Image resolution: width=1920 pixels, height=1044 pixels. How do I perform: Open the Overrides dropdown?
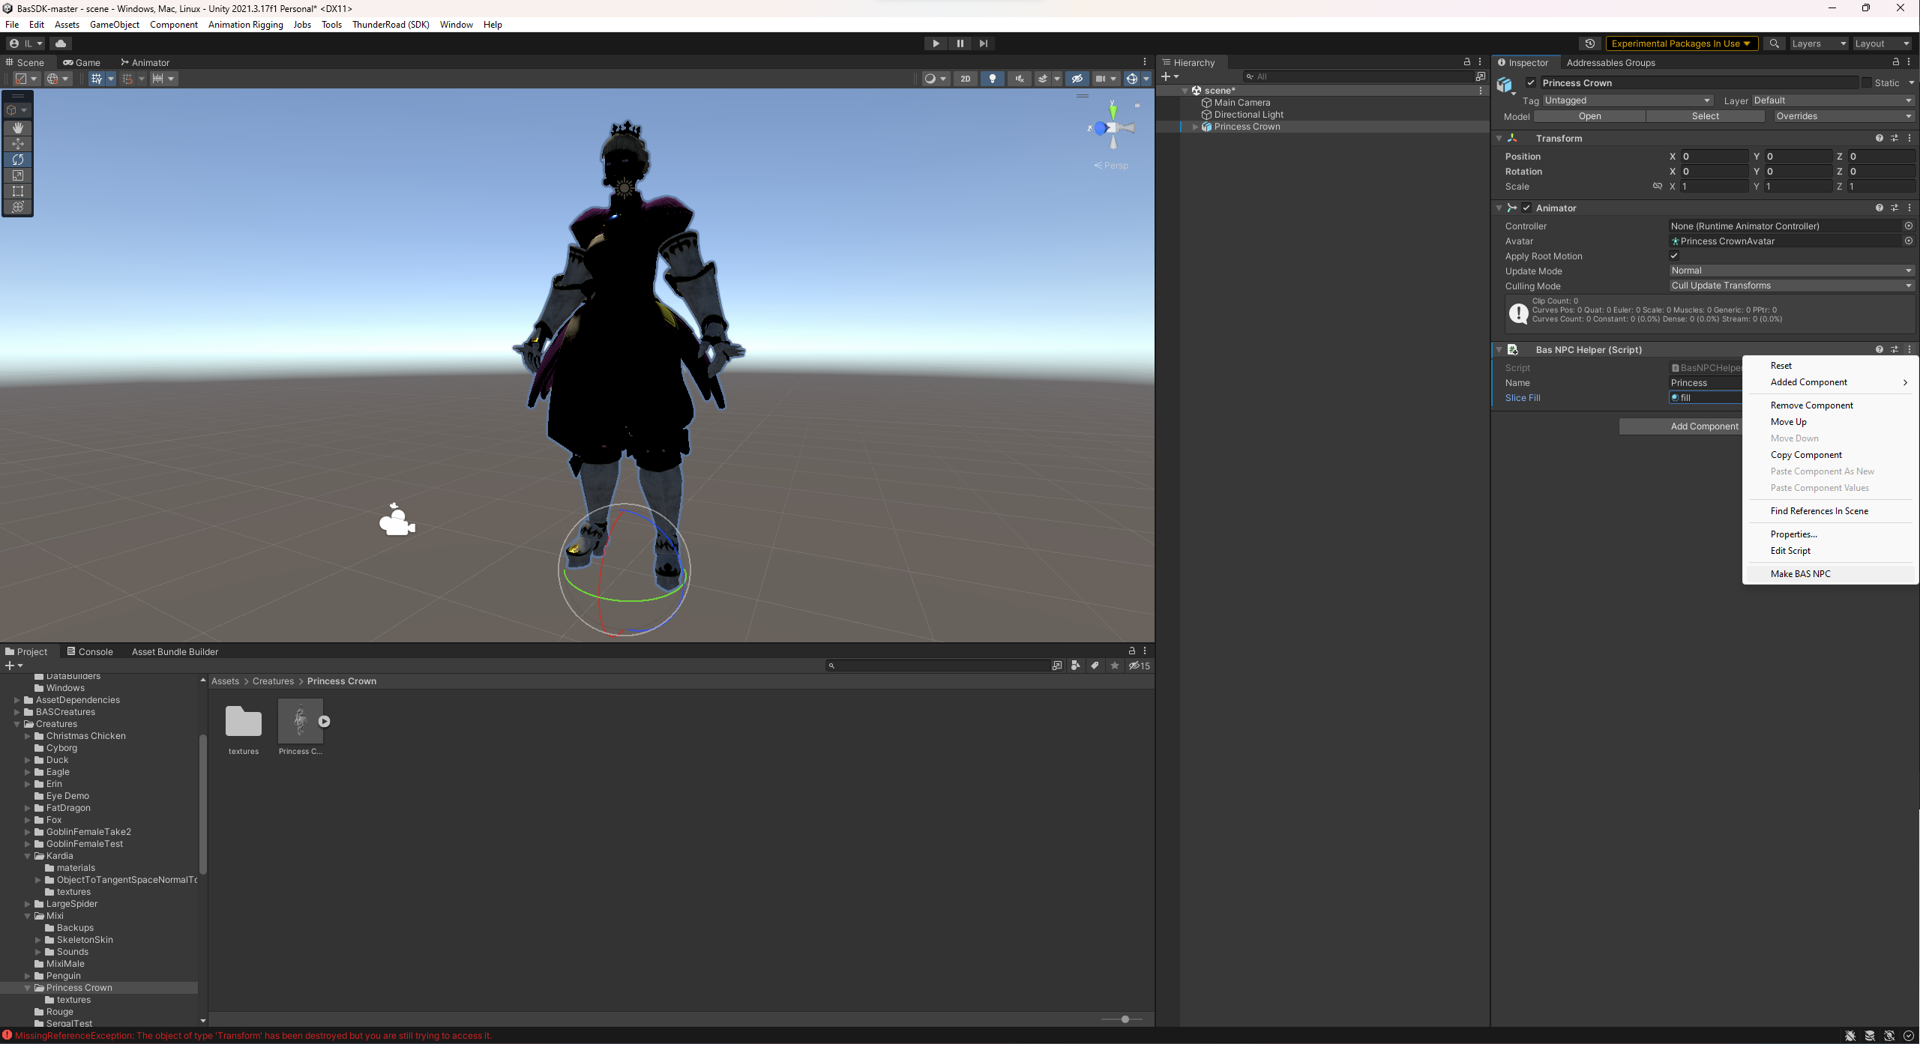click(1844, 116)
